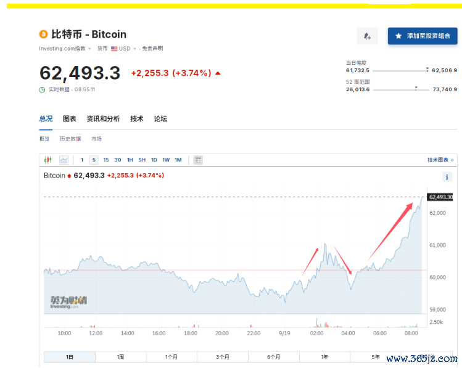Click the chart info i icon
The height and width of the screenshot is (368, 462).
click(447, 177)
